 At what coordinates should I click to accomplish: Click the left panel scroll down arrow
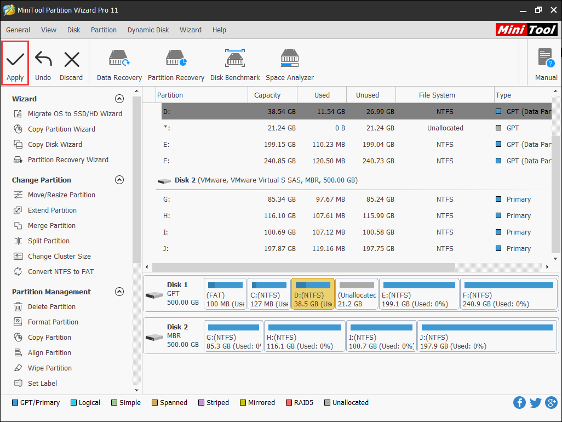[136, 390]
